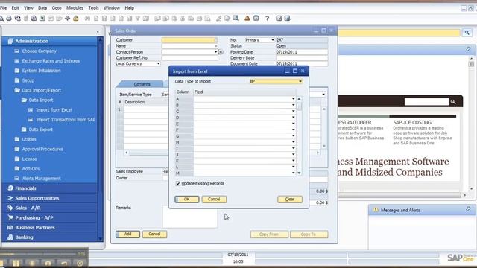Open Approval Procedures folder
The width and height of the screenshot is (477, 268).
[x=42, y=149]
